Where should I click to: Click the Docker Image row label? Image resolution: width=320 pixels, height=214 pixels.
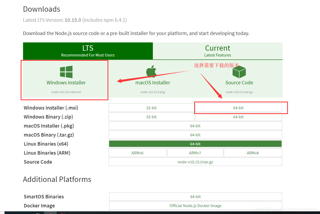coord(39,206)
